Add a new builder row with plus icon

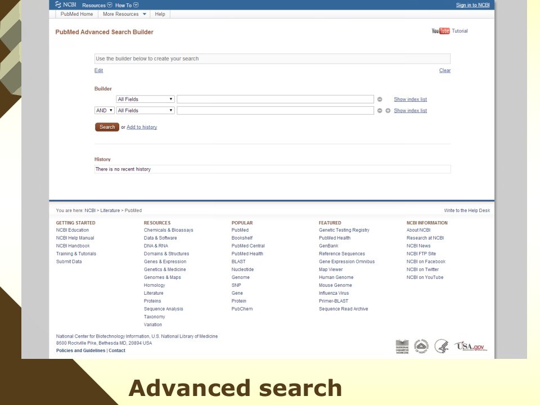[388, 111]
